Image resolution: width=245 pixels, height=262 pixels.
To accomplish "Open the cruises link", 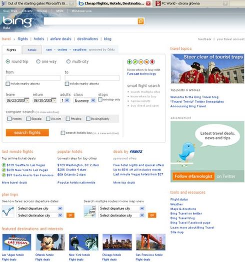I will (62, 49).
